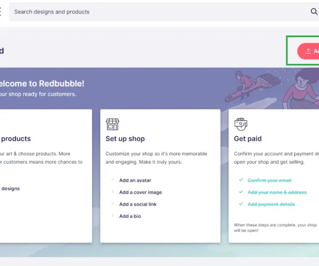
Task: Click the Welcome to Redbubble! banner heading
Action: (x=42, y=84)
